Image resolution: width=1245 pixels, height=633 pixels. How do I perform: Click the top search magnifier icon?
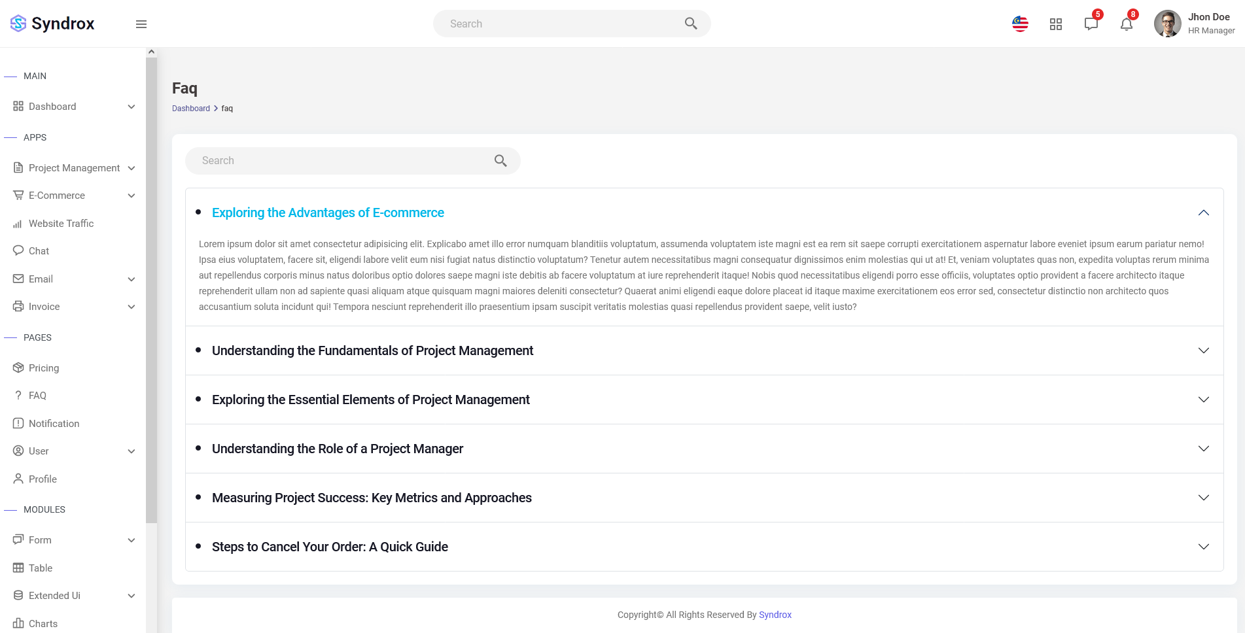click(691, 24)
